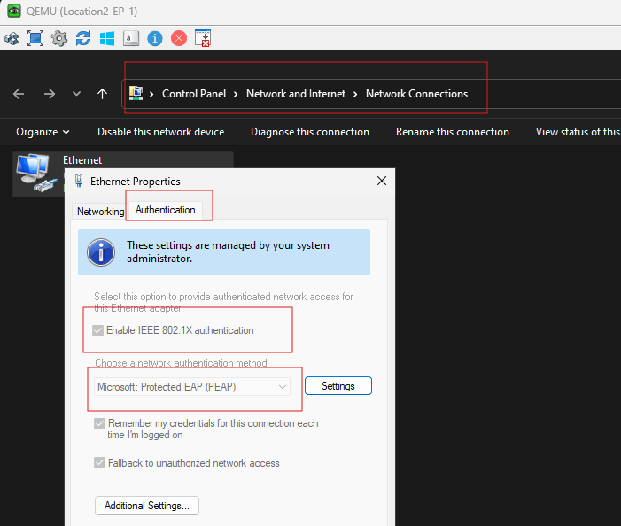Switch to the Networking tab
Viewport: 621px width, 526px height.
[100, 212]
